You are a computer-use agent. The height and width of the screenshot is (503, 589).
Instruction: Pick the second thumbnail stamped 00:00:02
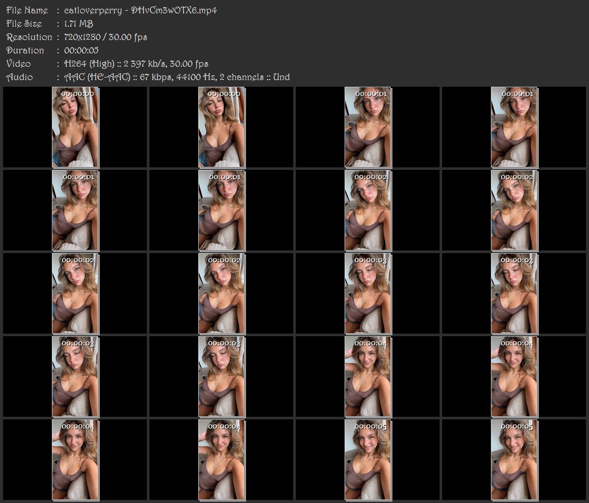pyautogui.click(x=514, y=210)
